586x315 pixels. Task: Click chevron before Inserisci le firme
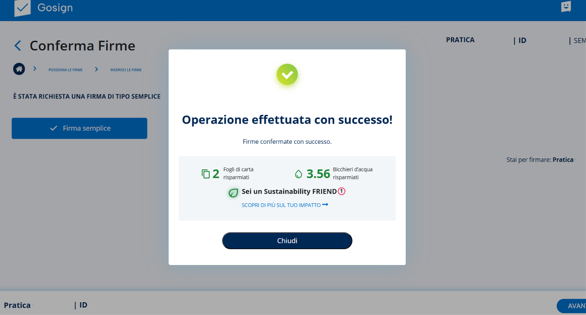[97, 69]
